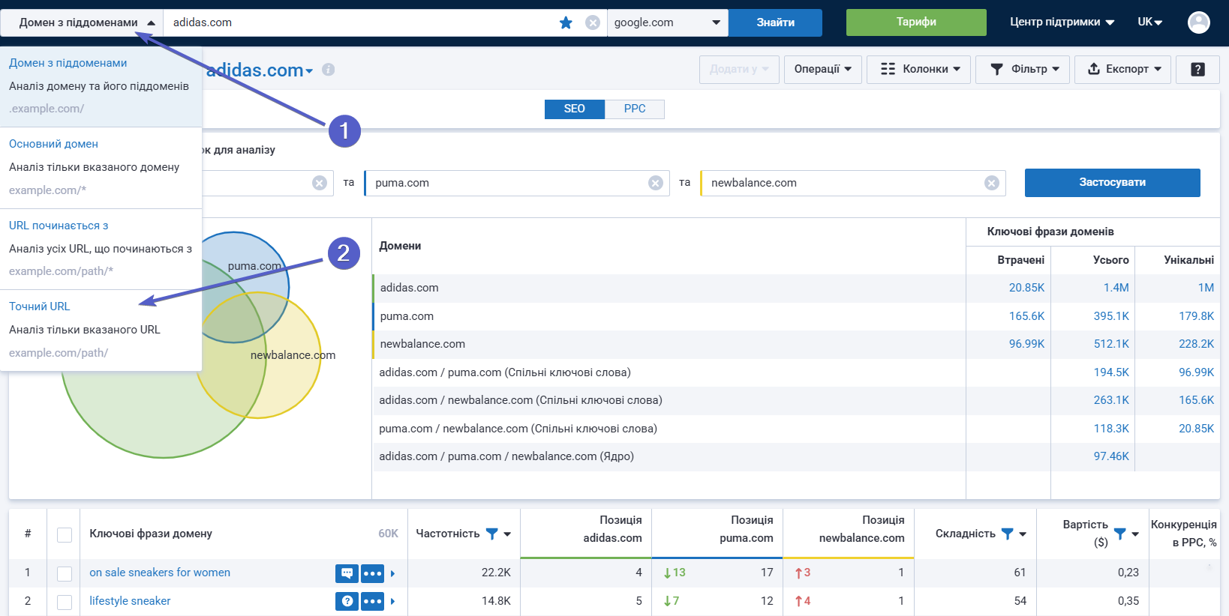Viewport: 1229px width, 616px height.
Task: Clear the adidas.com search field
Action: (593, 22)
